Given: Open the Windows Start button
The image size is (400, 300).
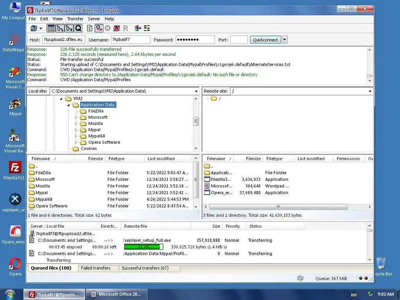Looking at the screenshot, I should (10, 295).
